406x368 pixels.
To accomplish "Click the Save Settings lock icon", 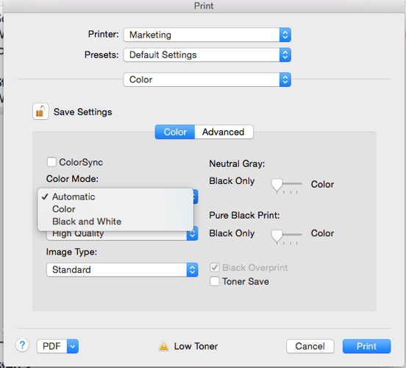I will tap(40, 111).
